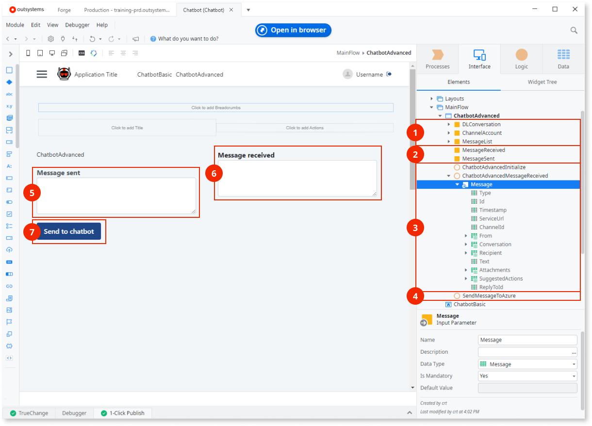
Task: Open search using the magnifier icon
Action: coord(574,30)
